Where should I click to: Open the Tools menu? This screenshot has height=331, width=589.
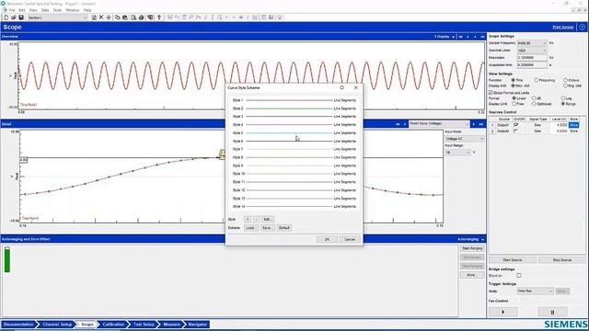57,10
